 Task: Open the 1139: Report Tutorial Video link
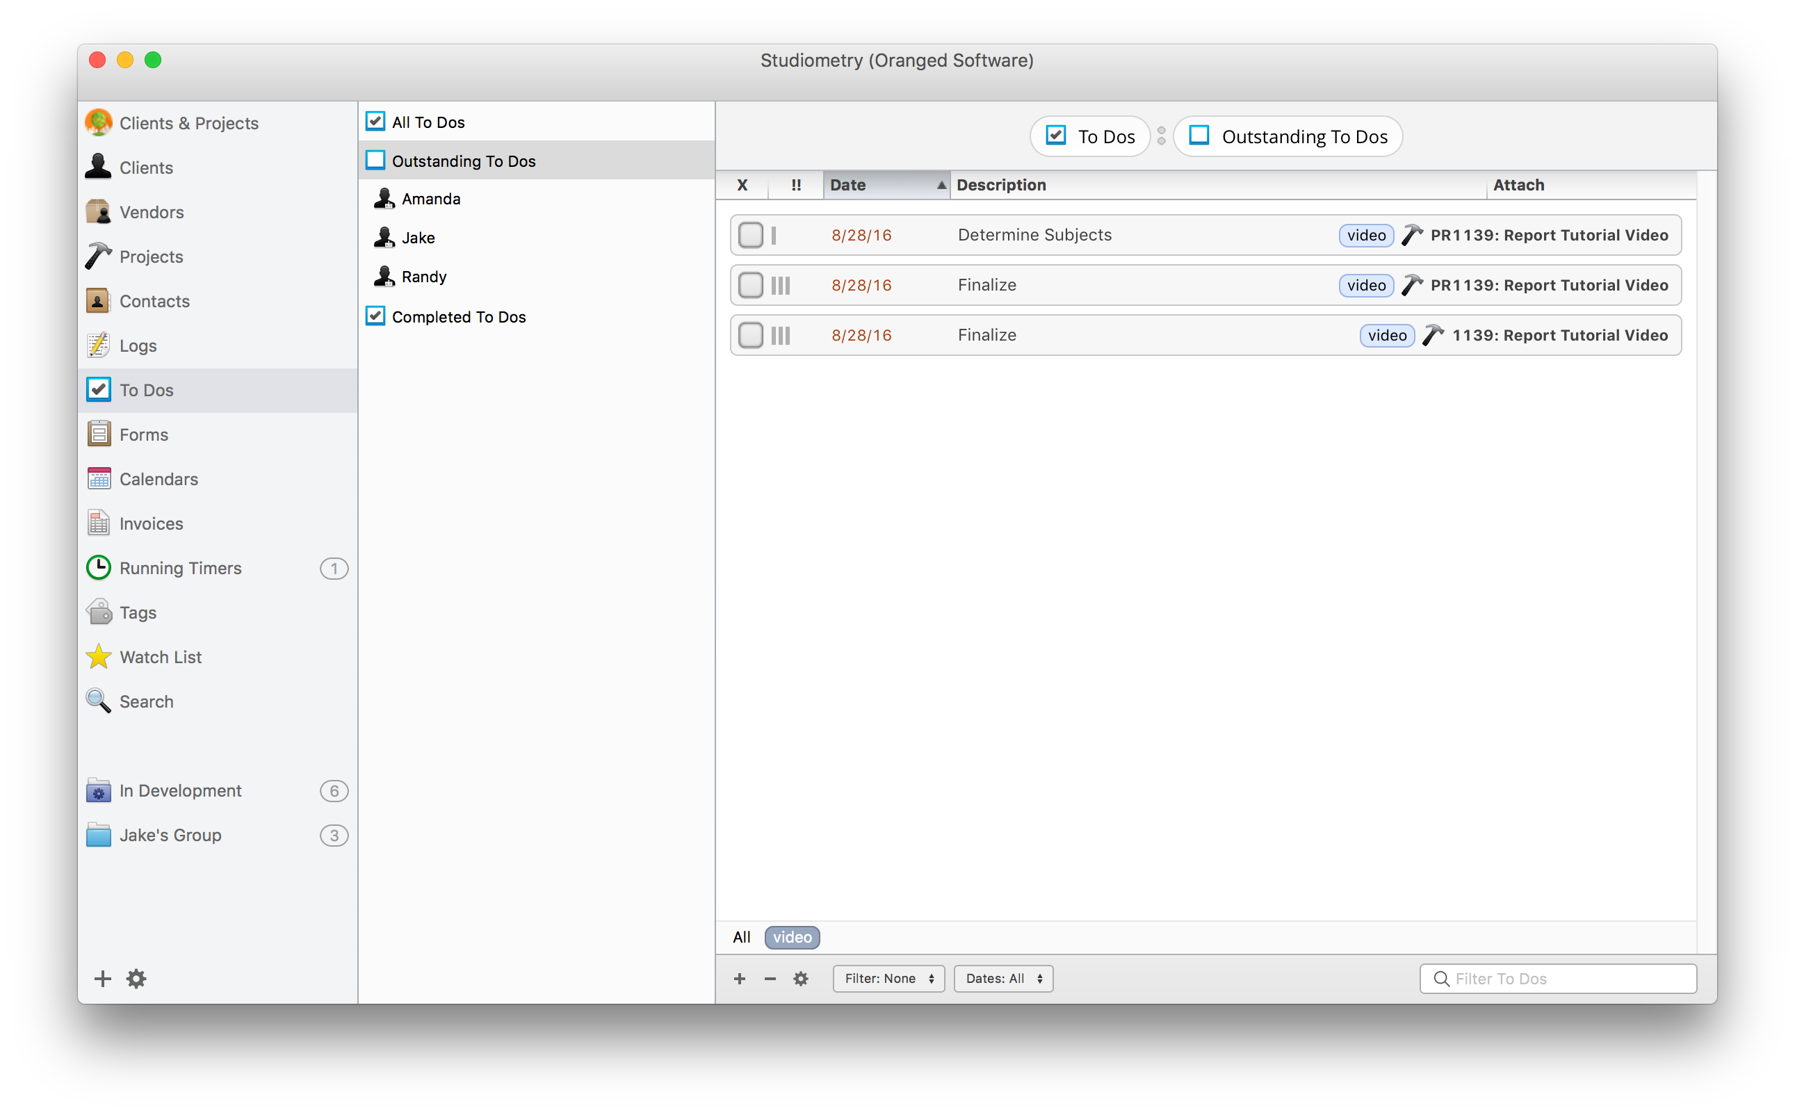1560,335
